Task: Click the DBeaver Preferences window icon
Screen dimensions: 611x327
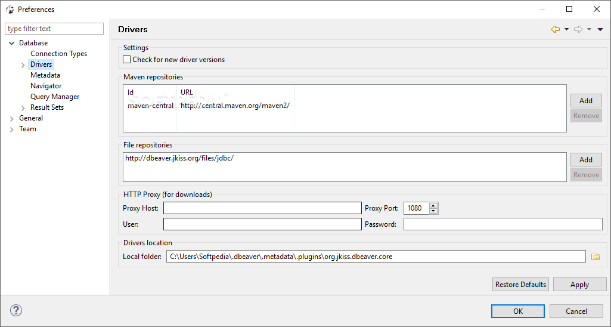Action: point(10,10)
